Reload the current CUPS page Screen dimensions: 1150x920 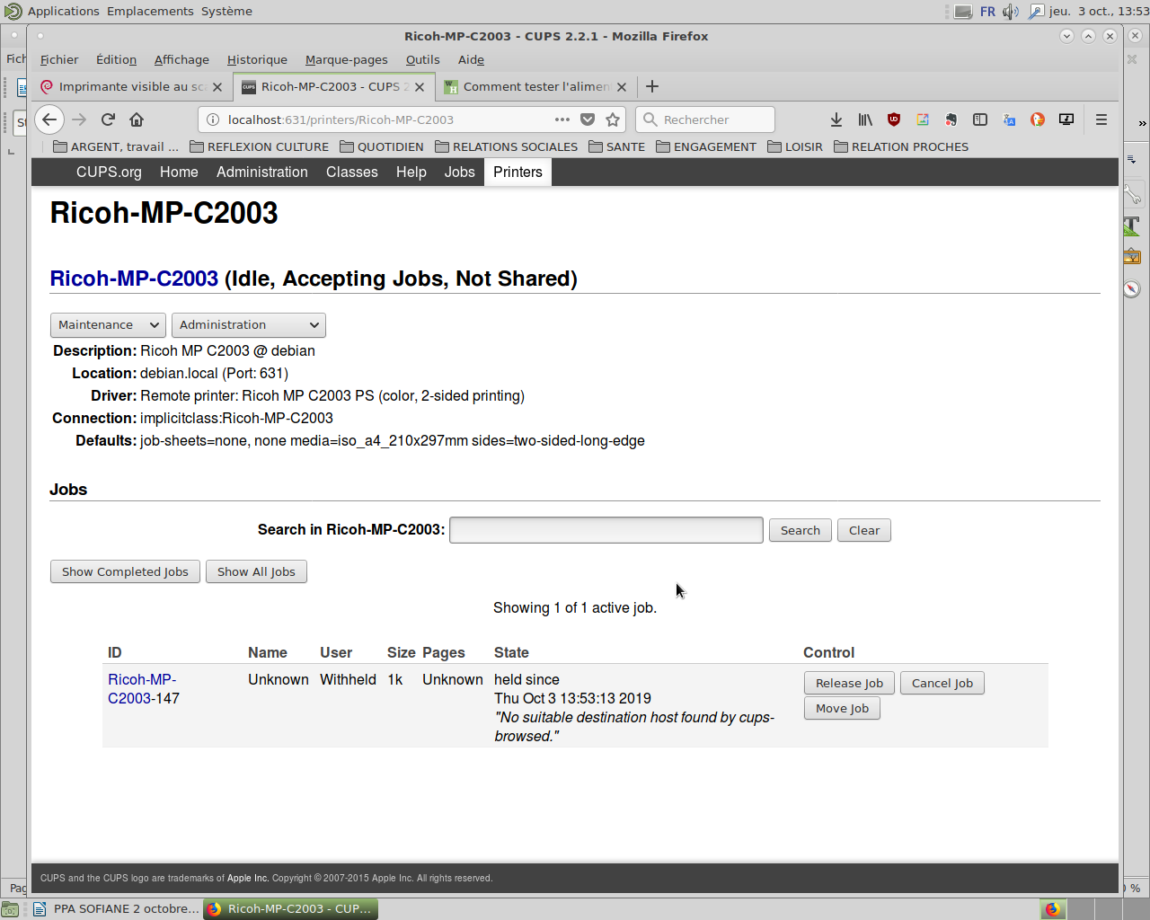tap(108, 119)
